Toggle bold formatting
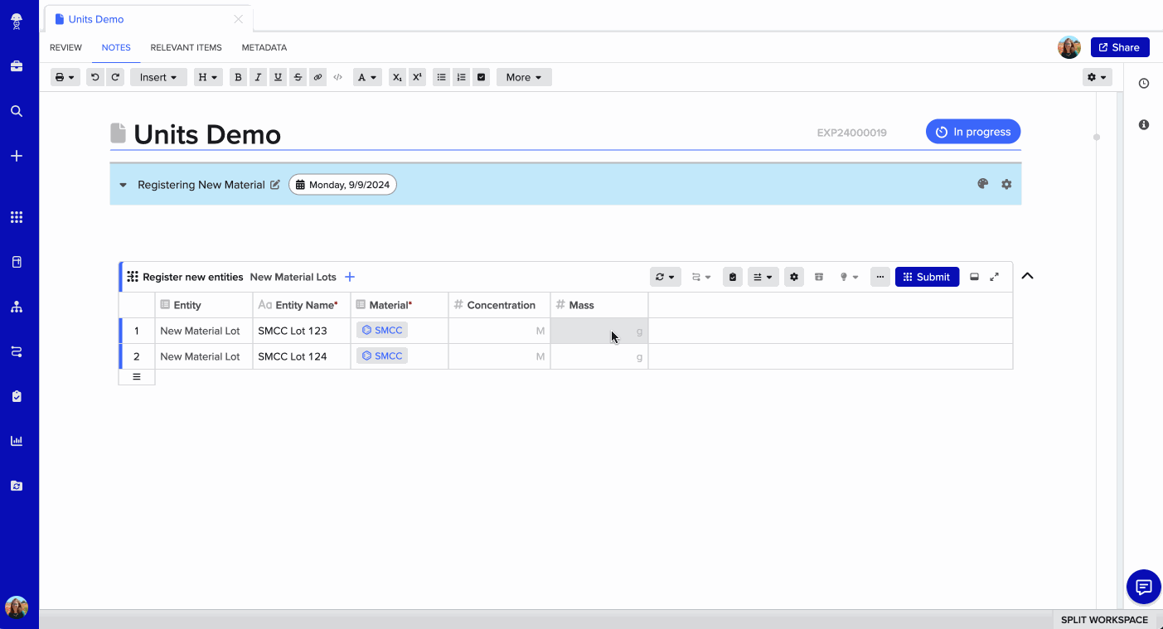 [x=239, y=77]
